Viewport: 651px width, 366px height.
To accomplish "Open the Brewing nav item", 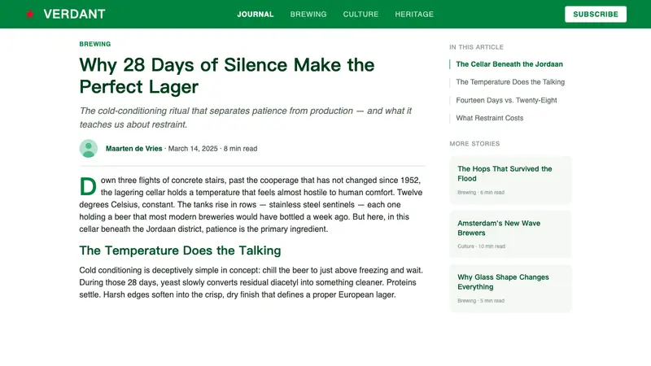I will (x=308, y=14).
